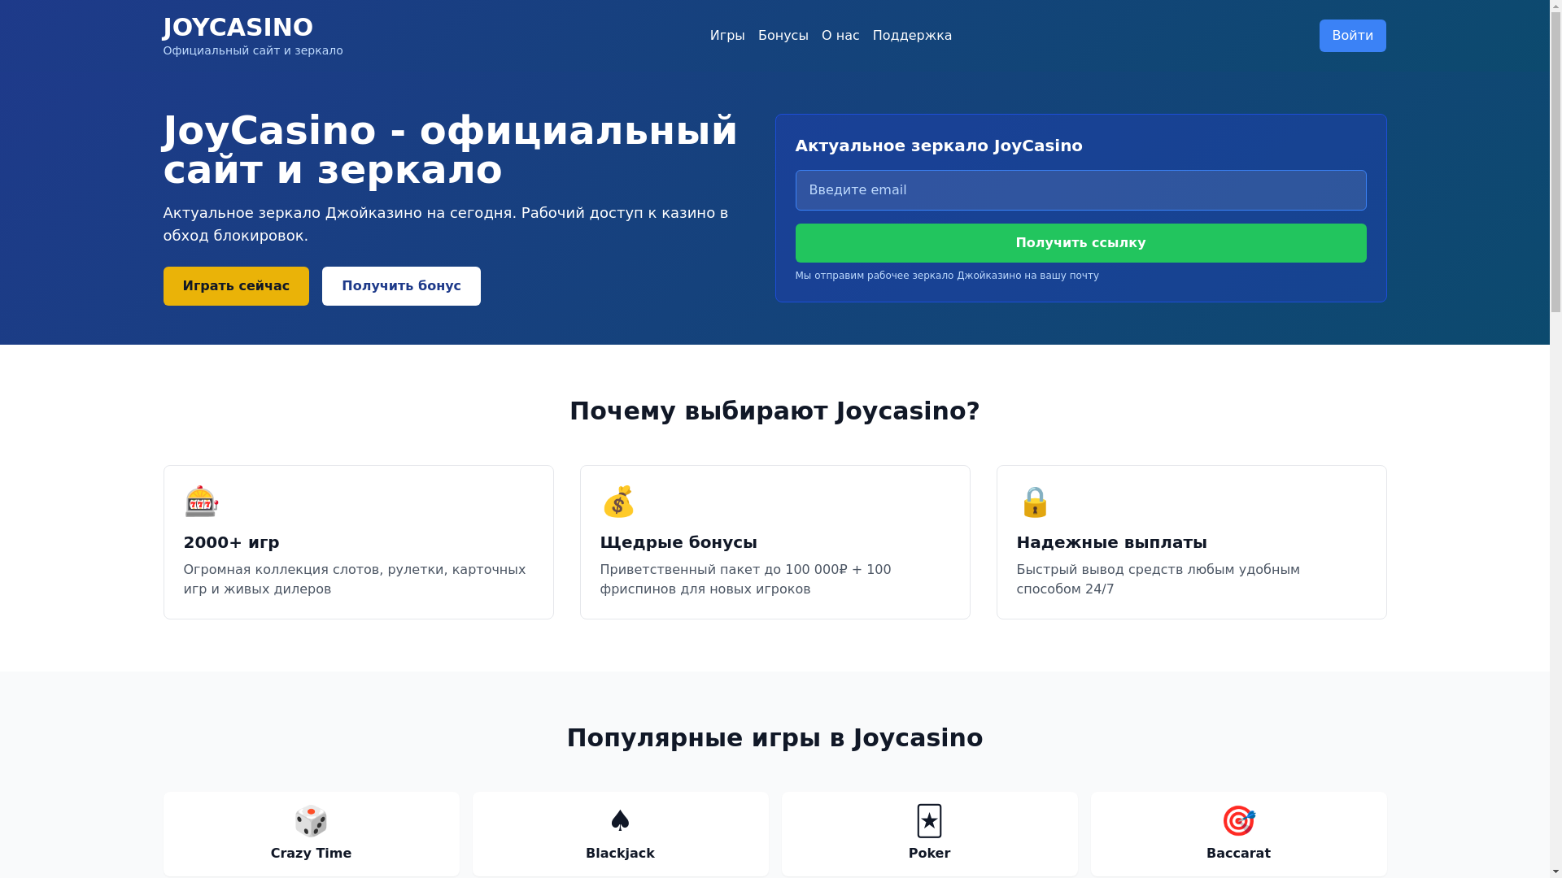This screenshot has height=878, width=1562.
Task: Click the dice icon on Crazy Time card
Action: pos(311,821)
